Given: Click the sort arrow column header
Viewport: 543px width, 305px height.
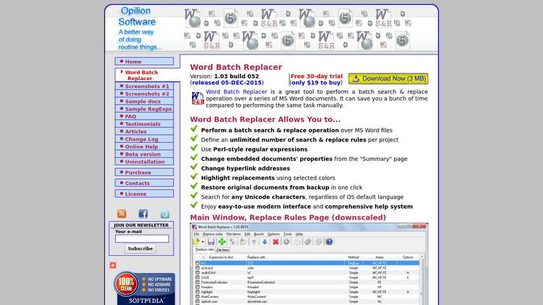Looking at the screenshot, I should pyautogui.click(x=203, y=257).
